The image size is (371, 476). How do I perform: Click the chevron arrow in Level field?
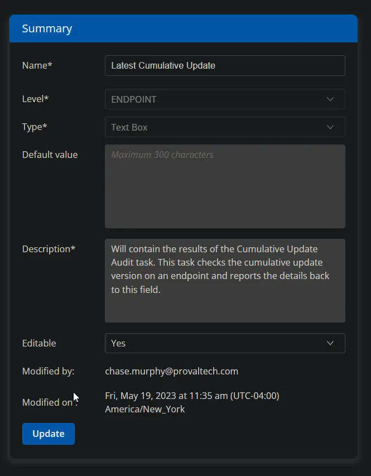pos(330,99)
